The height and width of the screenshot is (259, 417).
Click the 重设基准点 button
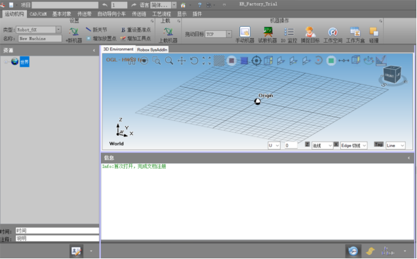tap(136, 30)
